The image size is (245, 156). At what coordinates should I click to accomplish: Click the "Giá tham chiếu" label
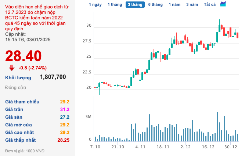[x=22, y=102]
